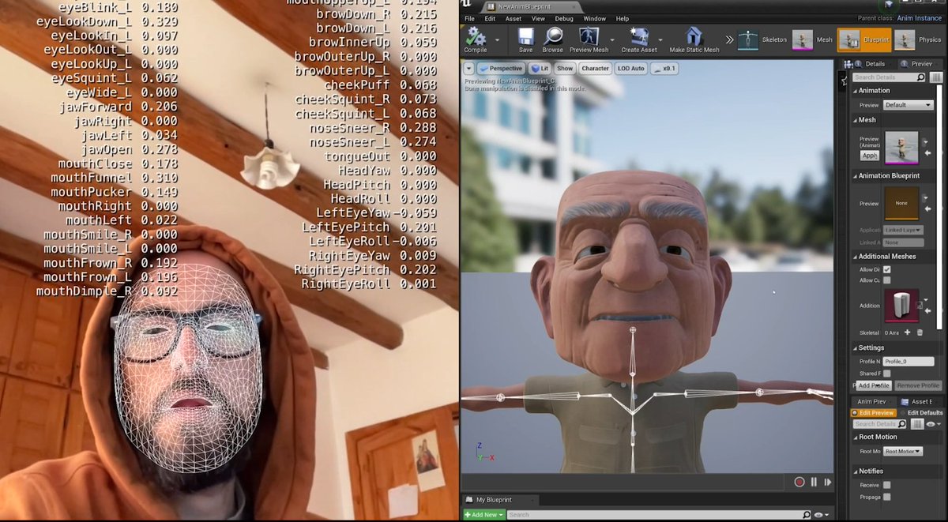The height and width of the screenshot is (522, 948).
Task: Collapse the Mesh section
Action: pyautogui.click(x=854, y=120)
